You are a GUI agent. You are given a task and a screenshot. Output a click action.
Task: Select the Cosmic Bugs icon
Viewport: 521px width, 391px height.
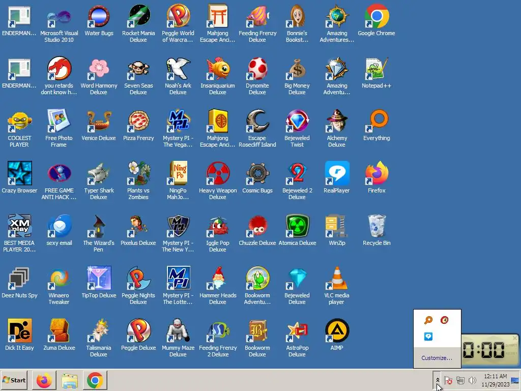(x=257, y=178)
